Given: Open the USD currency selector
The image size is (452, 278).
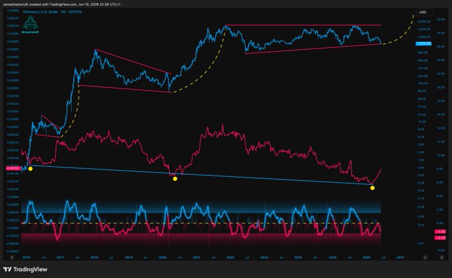Looking at the screenshot, I should pos(425,12).
